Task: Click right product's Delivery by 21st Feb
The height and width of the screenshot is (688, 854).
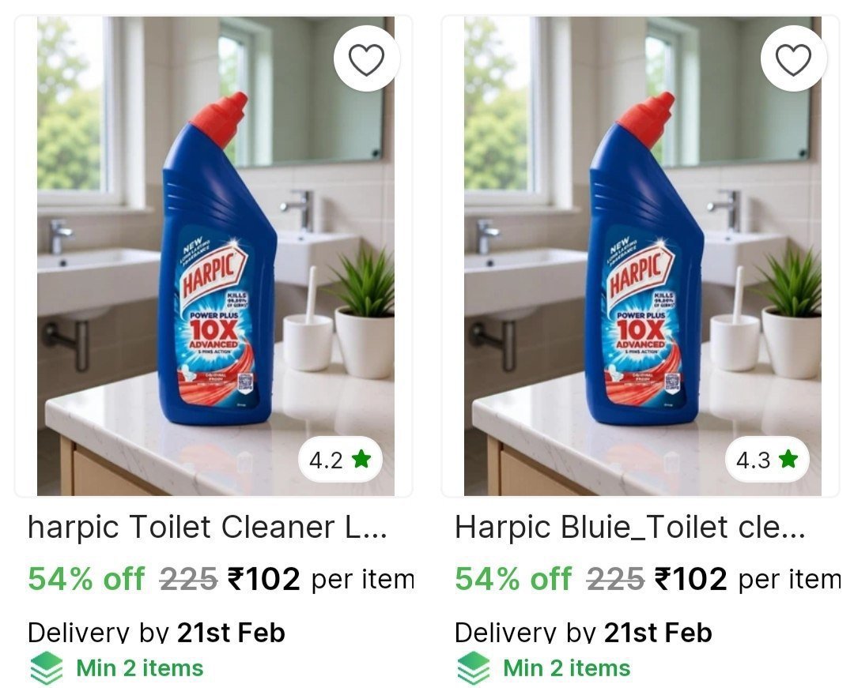Action: (584, 633)
